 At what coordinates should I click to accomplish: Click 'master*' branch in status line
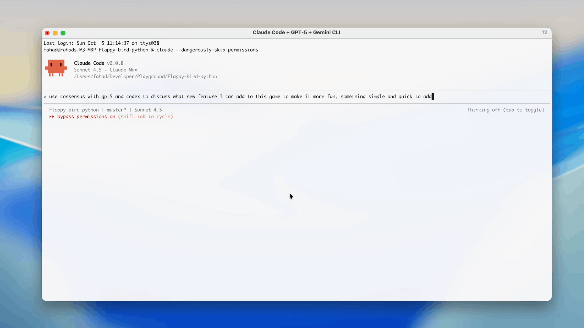(x=116, y=110)
